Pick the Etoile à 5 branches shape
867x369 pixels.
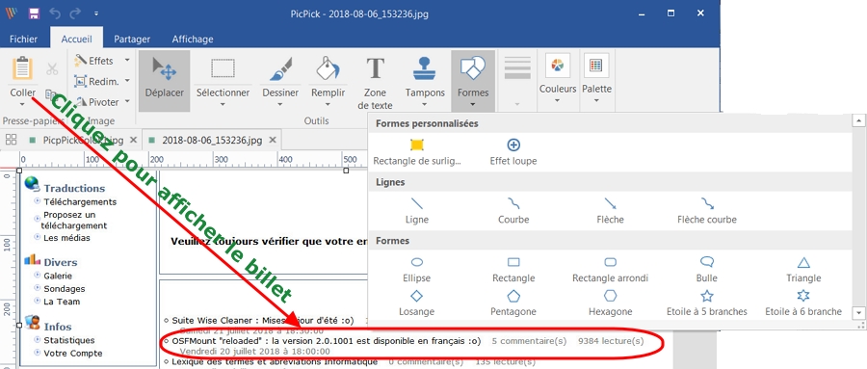tap(707, 303)
